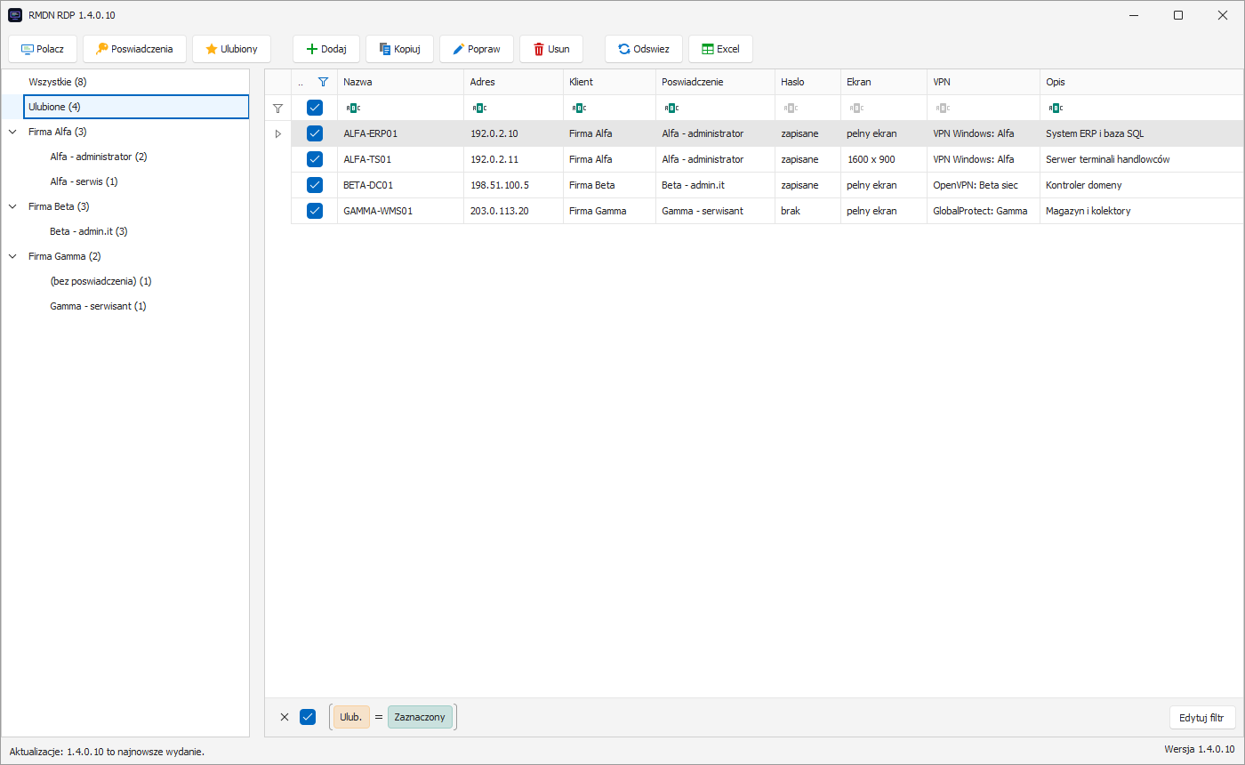Click the Nazwa column filter field

click(400, 108)
